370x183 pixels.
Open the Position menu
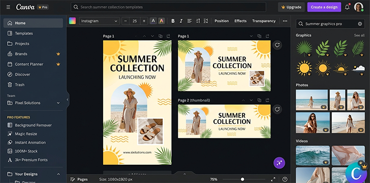[222, 21]
